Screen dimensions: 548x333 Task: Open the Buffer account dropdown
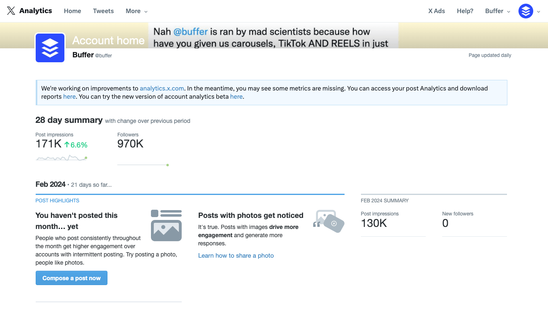498,11
